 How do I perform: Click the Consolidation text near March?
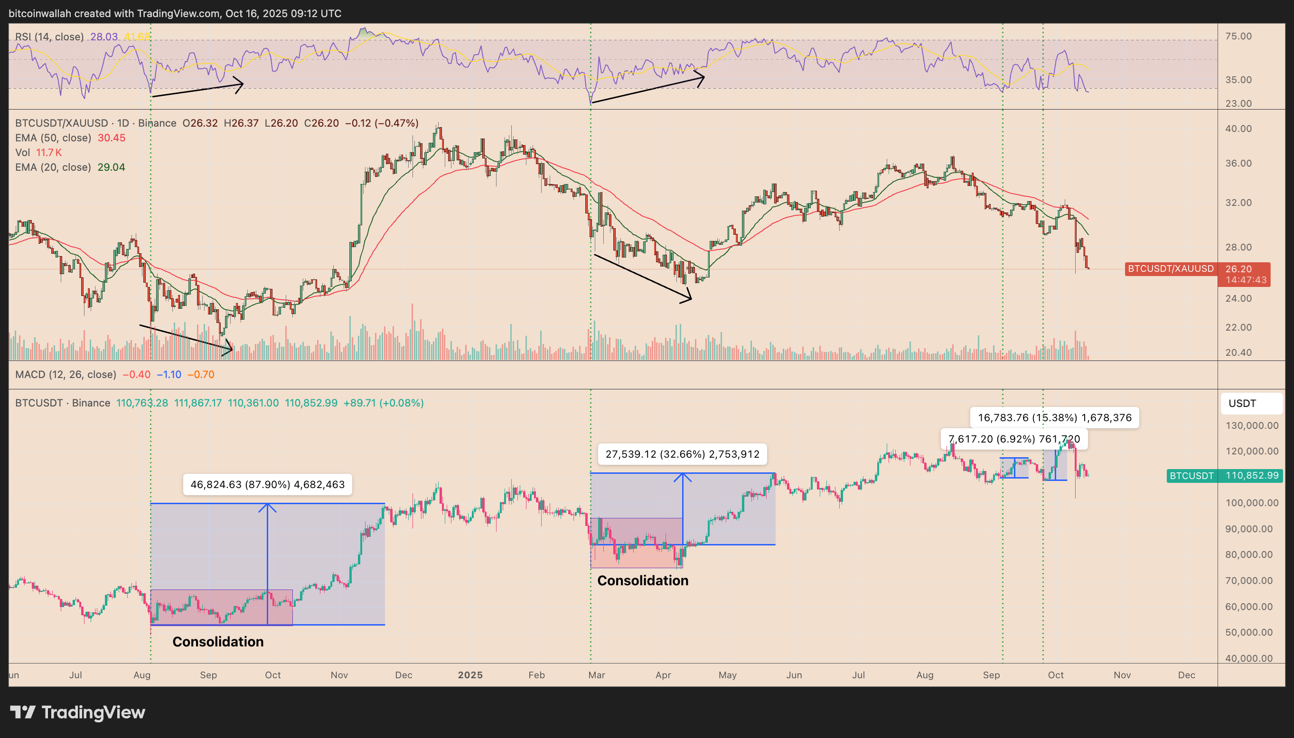click(x=642, y=581)
